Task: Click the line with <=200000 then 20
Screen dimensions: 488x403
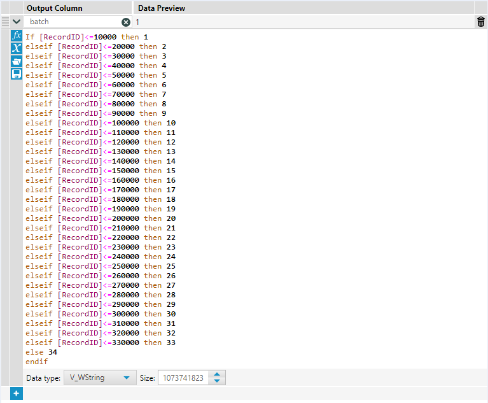Action: 101,218
